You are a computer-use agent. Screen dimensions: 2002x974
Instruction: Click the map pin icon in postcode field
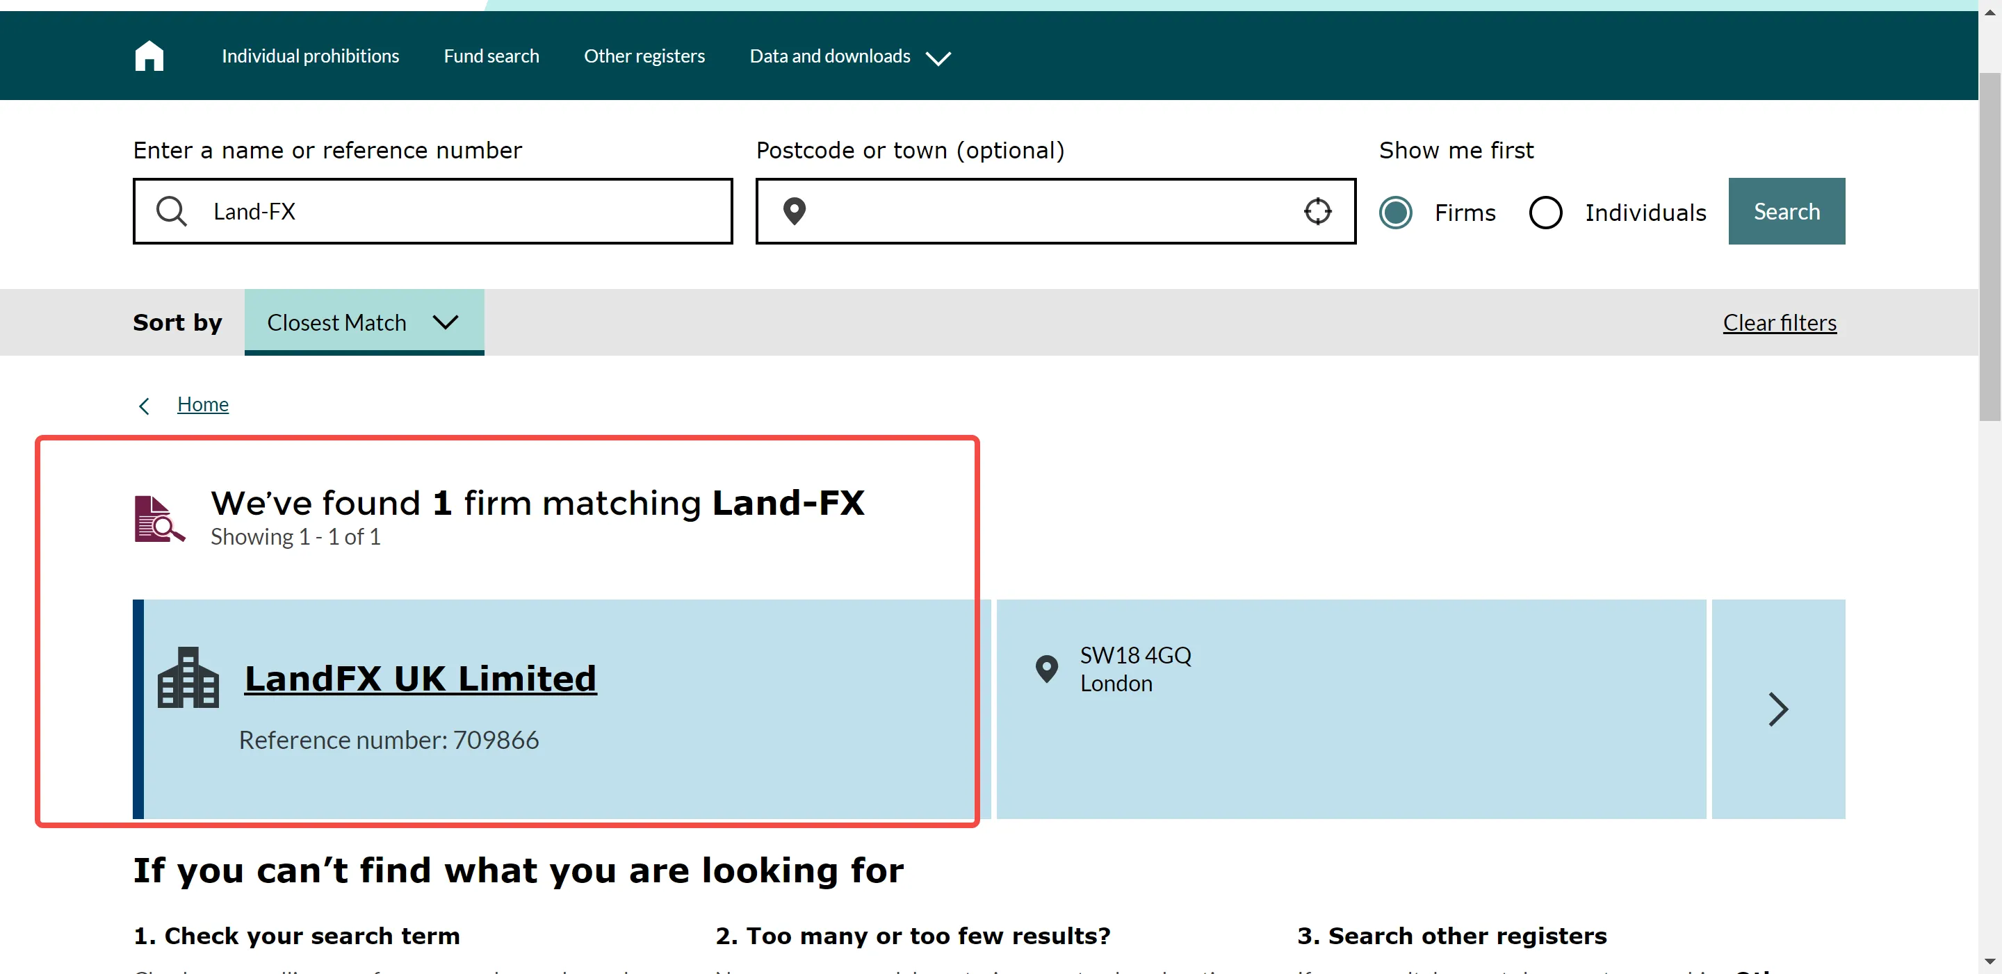click(795, 211)
